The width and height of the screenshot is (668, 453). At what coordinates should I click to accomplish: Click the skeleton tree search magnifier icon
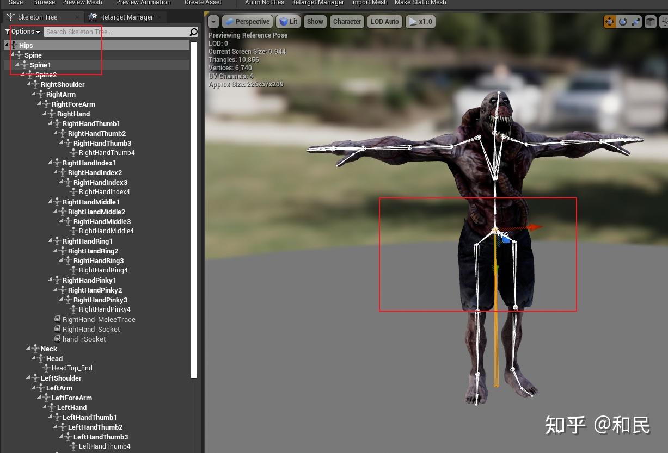[193, 32]
